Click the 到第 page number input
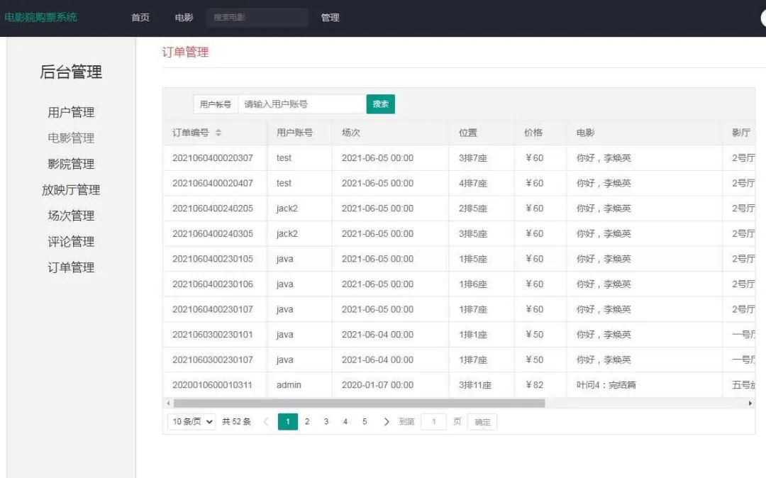Image resolution: width=766 pixels, height=478 pixels. [x=433, y=421]
